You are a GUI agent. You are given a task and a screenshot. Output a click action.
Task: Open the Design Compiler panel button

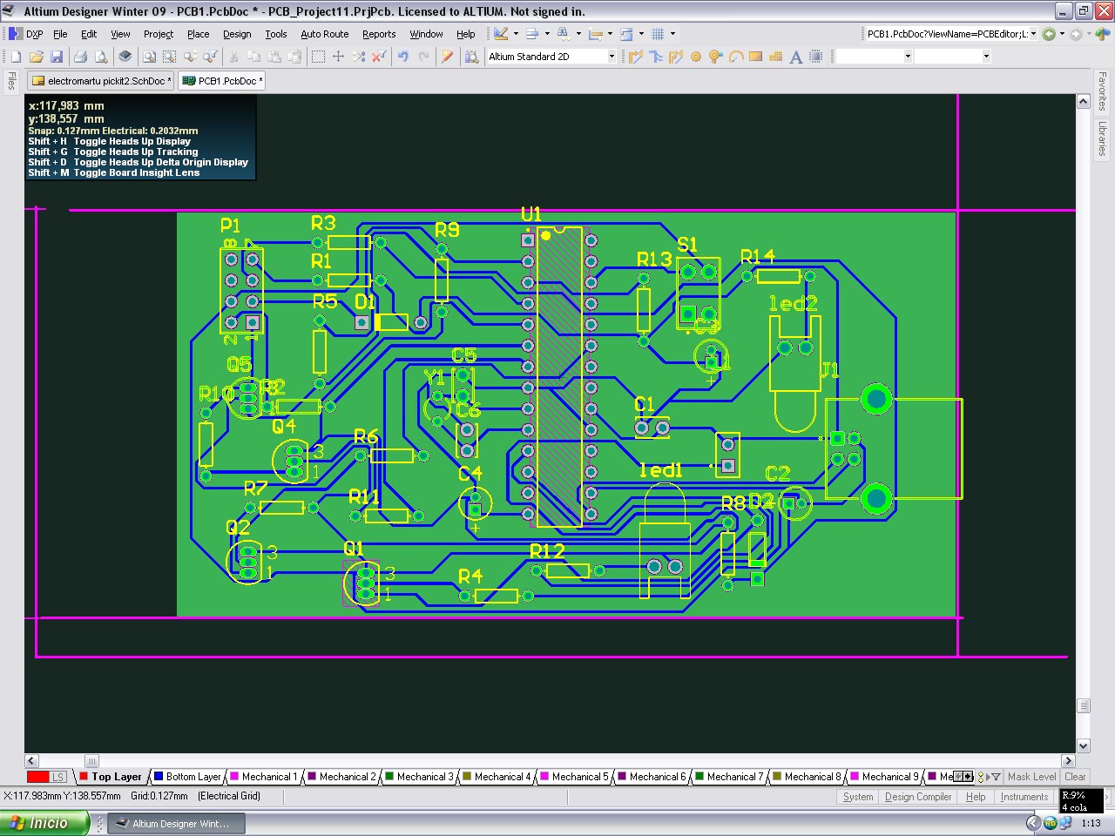(x=918, y=797)
